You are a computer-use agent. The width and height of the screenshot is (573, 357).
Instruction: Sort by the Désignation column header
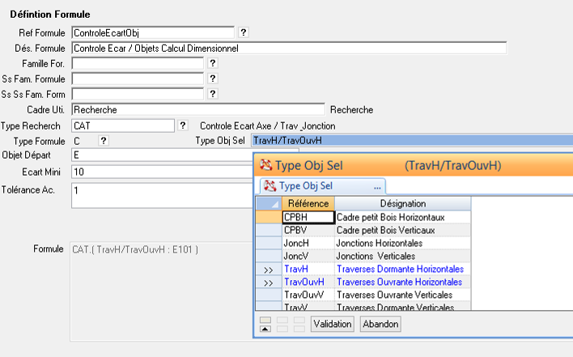402,203
